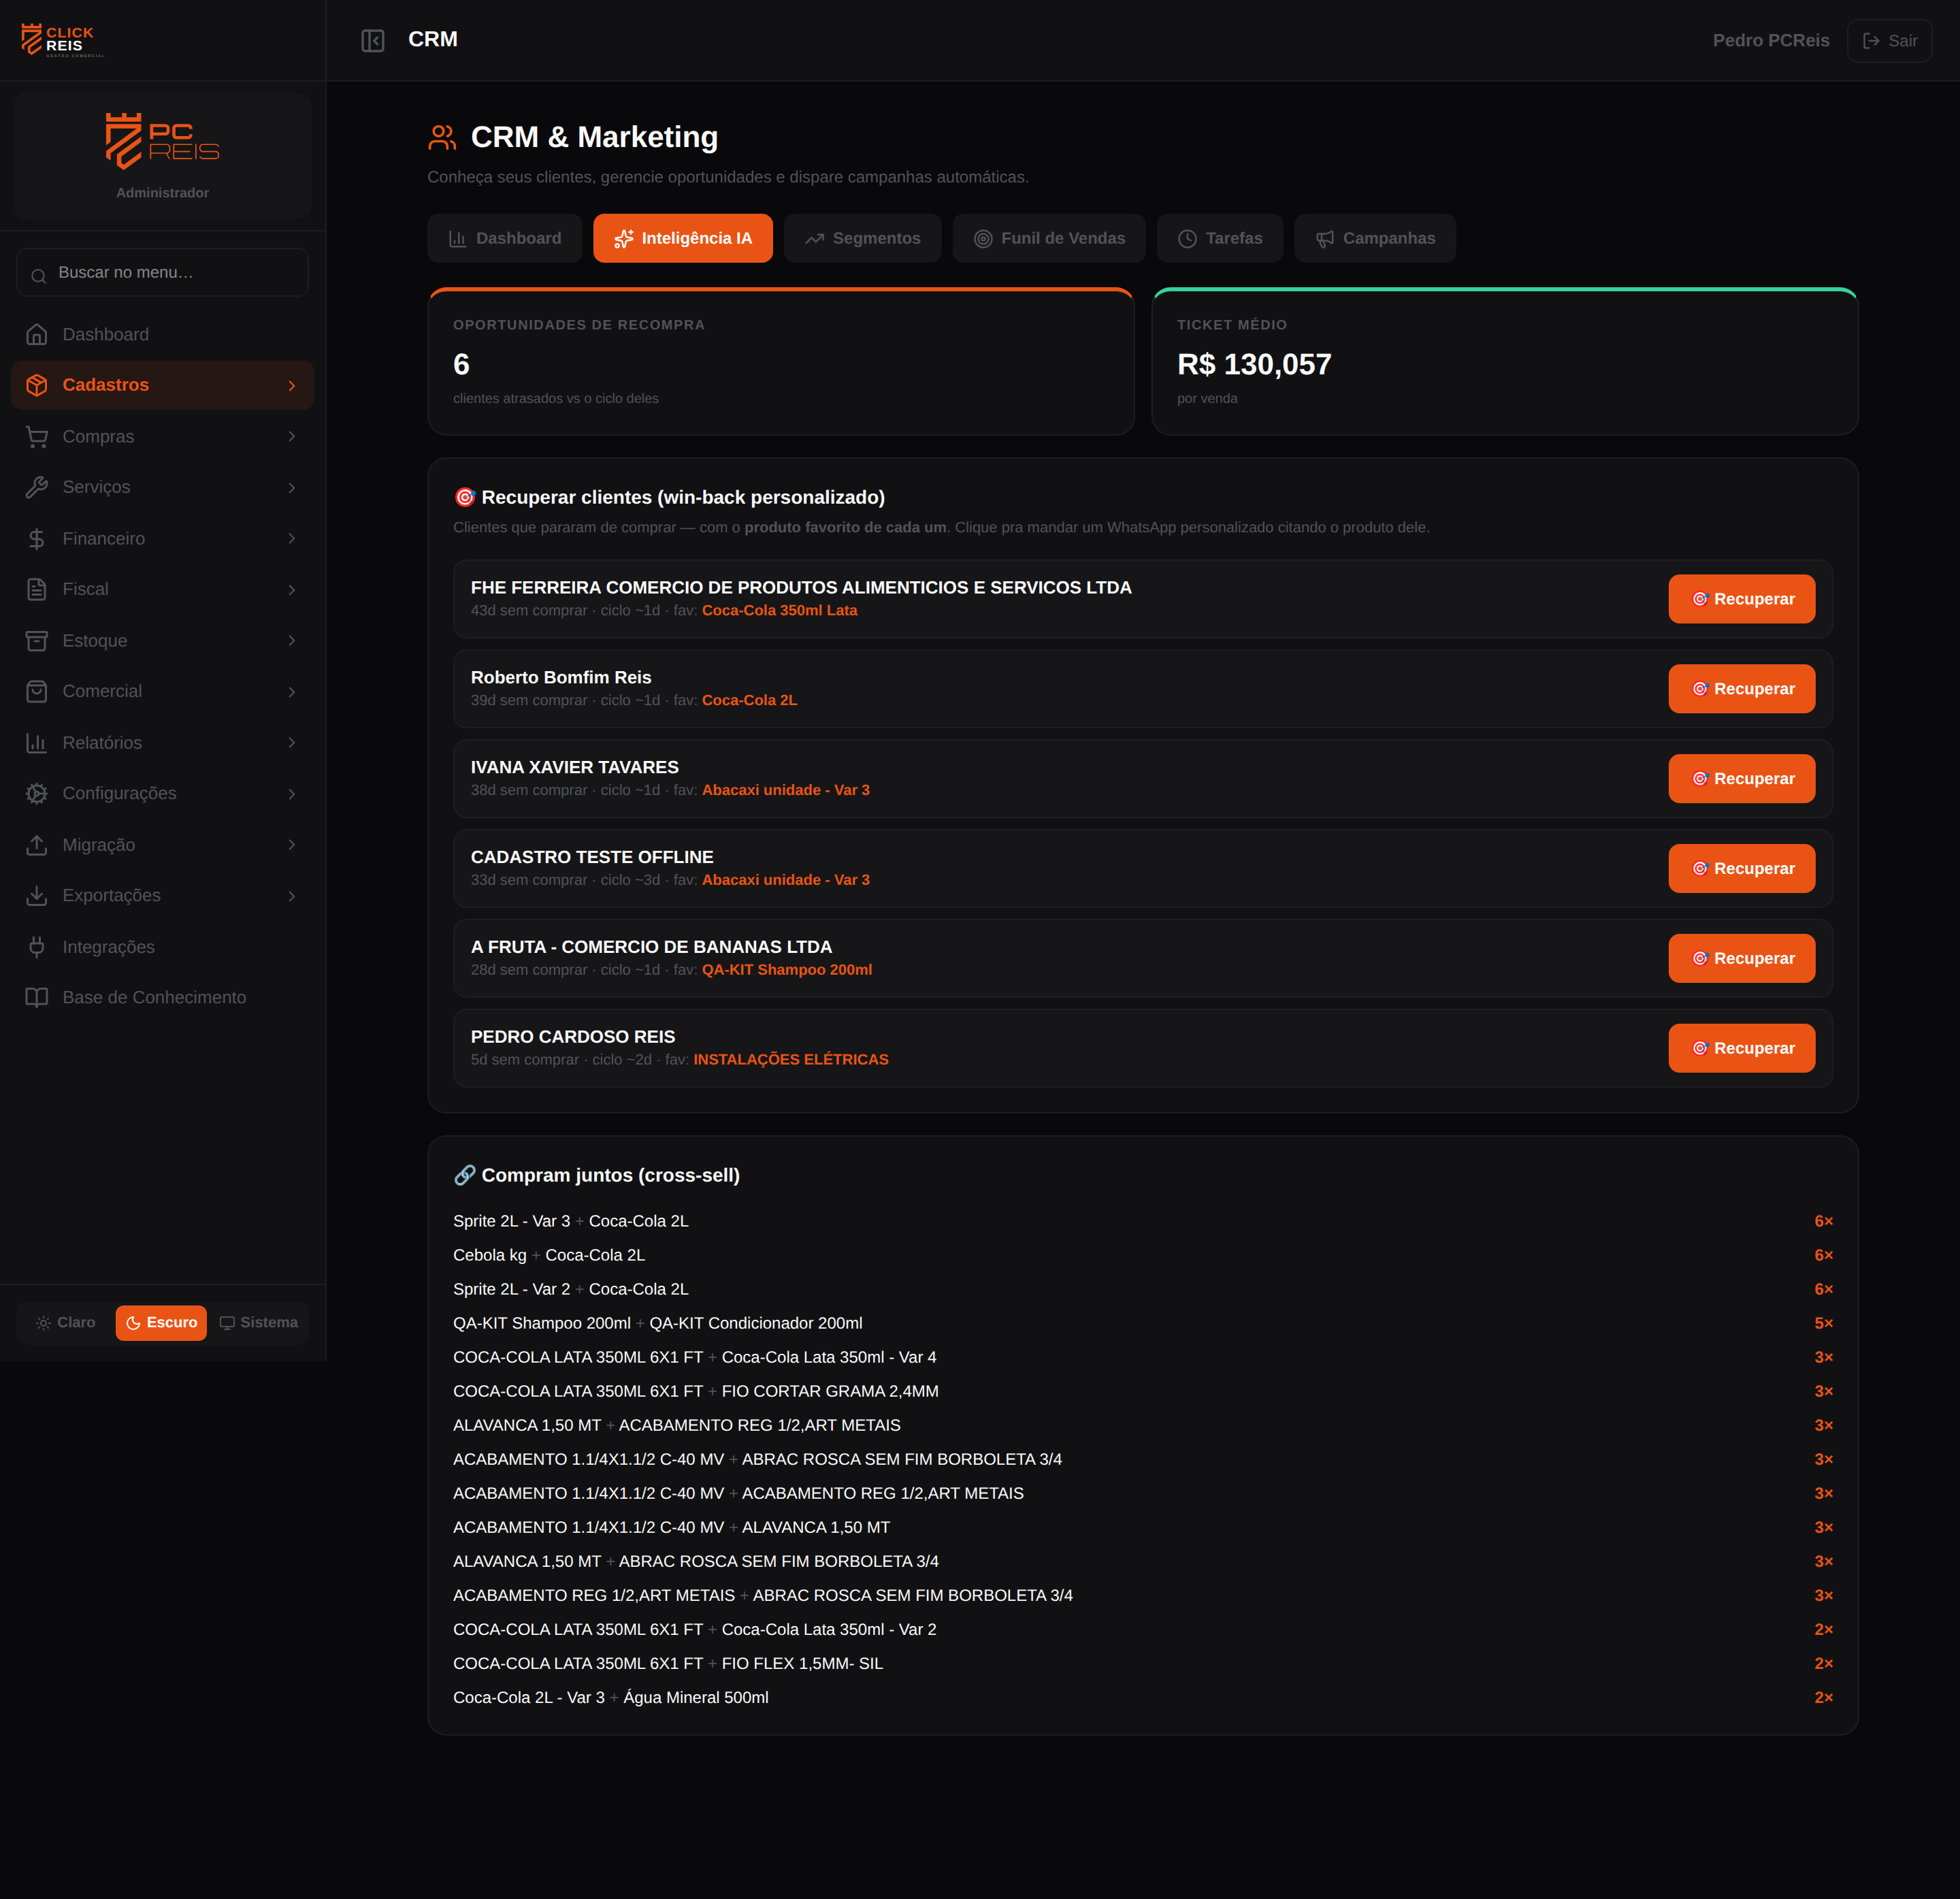Image resolution: width=1960 pixels, height=1899 pixels.
Task: Recuperar Cadastro Teste Offline client
Action: coord(1741,868)
